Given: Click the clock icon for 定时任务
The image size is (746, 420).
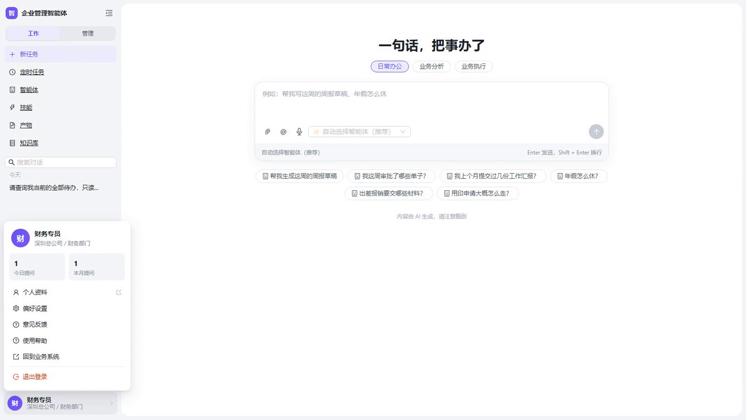Looking at the screenshot, I should (12, 72).
